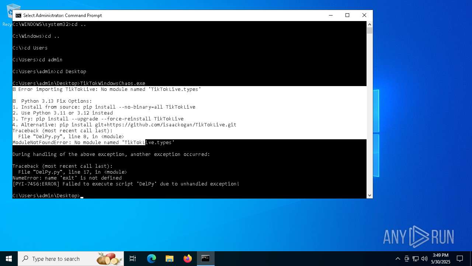
Task: Click 'File "DelPy.py", line 8' traceback line
Action: click(71, 136)
